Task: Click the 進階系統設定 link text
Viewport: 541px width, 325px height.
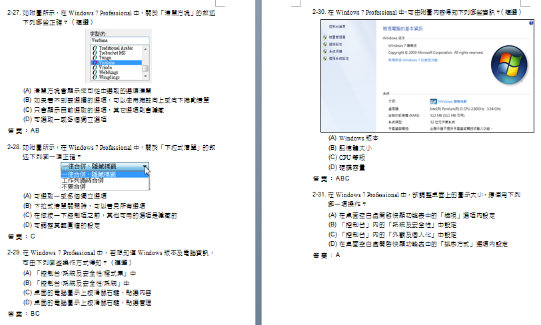Action: [339, 59]
